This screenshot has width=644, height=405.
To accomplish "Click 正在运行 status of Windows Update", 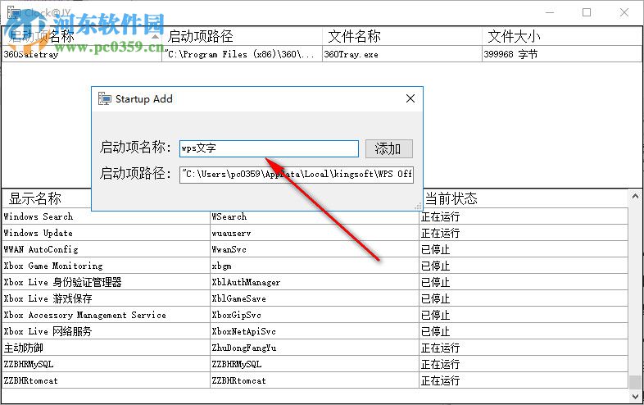I will coord(524,233).
